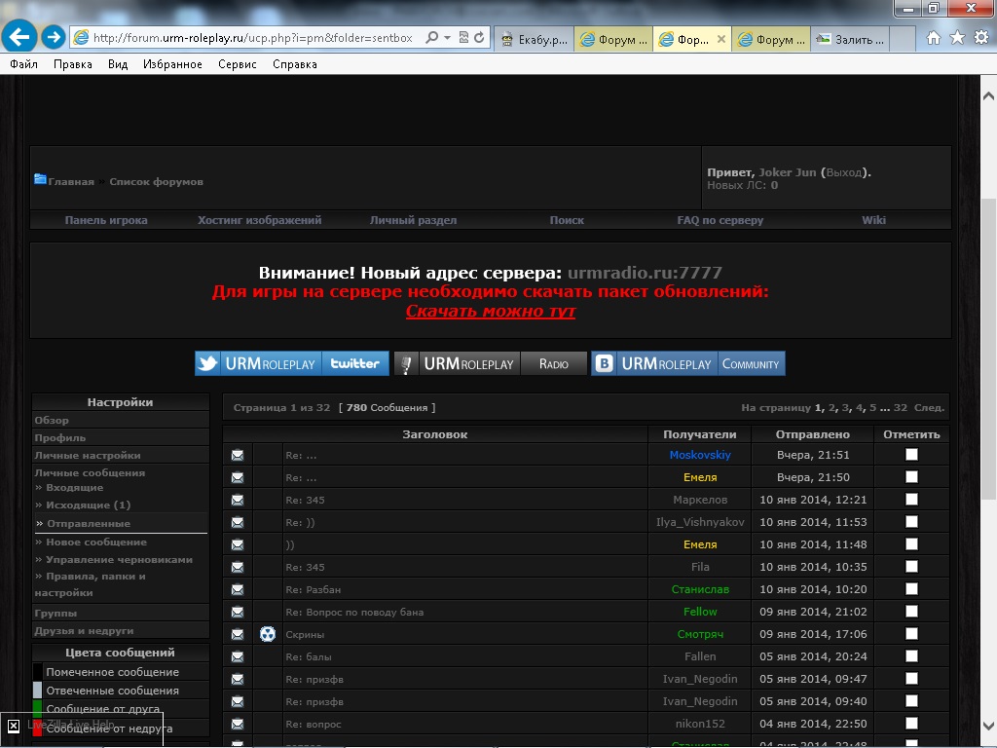Open Исходящие (1) outbox folder

(88, 505)
